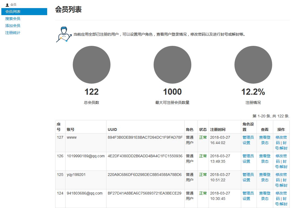This screenshot has height=208, width=294.
Task: Click the user illustration icon beside description
Action: 64,34
